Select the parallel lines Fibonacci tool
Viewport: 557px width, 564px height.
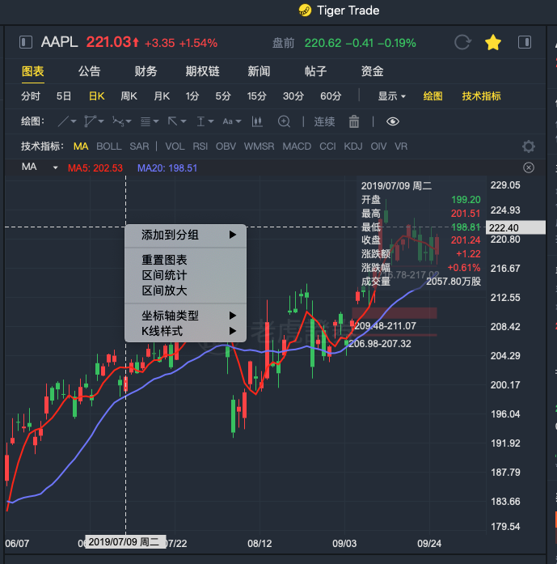pyautogui.click(x=146, y=121)
